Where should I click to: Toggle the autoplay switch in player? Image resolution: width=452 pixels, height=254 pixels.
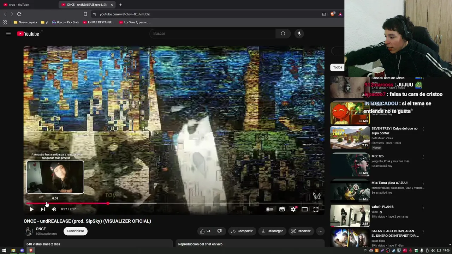coord(270,209)
